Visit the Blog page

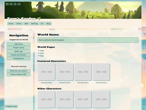48,24
